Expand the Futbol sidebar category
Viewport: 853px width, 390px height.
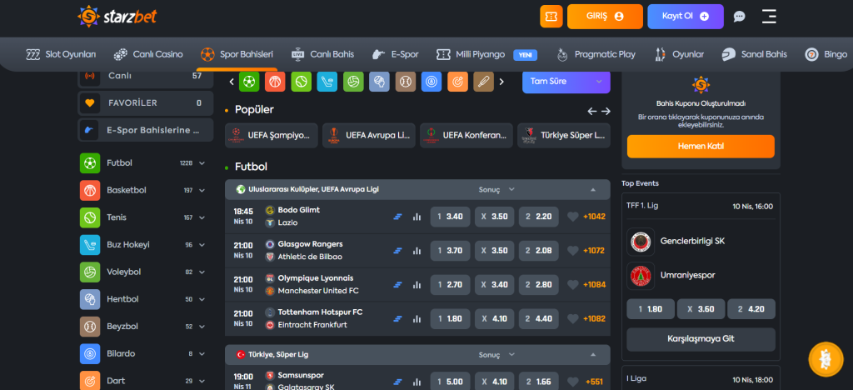click(x=202, y=163)
